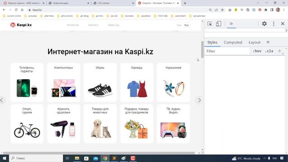Add a new style rule with plus
The width and height of the screenshot is (288, 162).
click(x=279, y=51)
